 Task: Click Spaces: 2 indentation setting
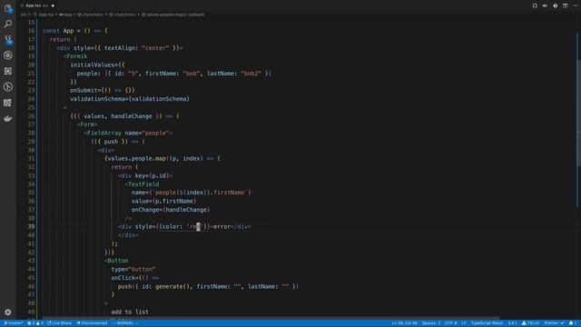[x=431, y=323]
